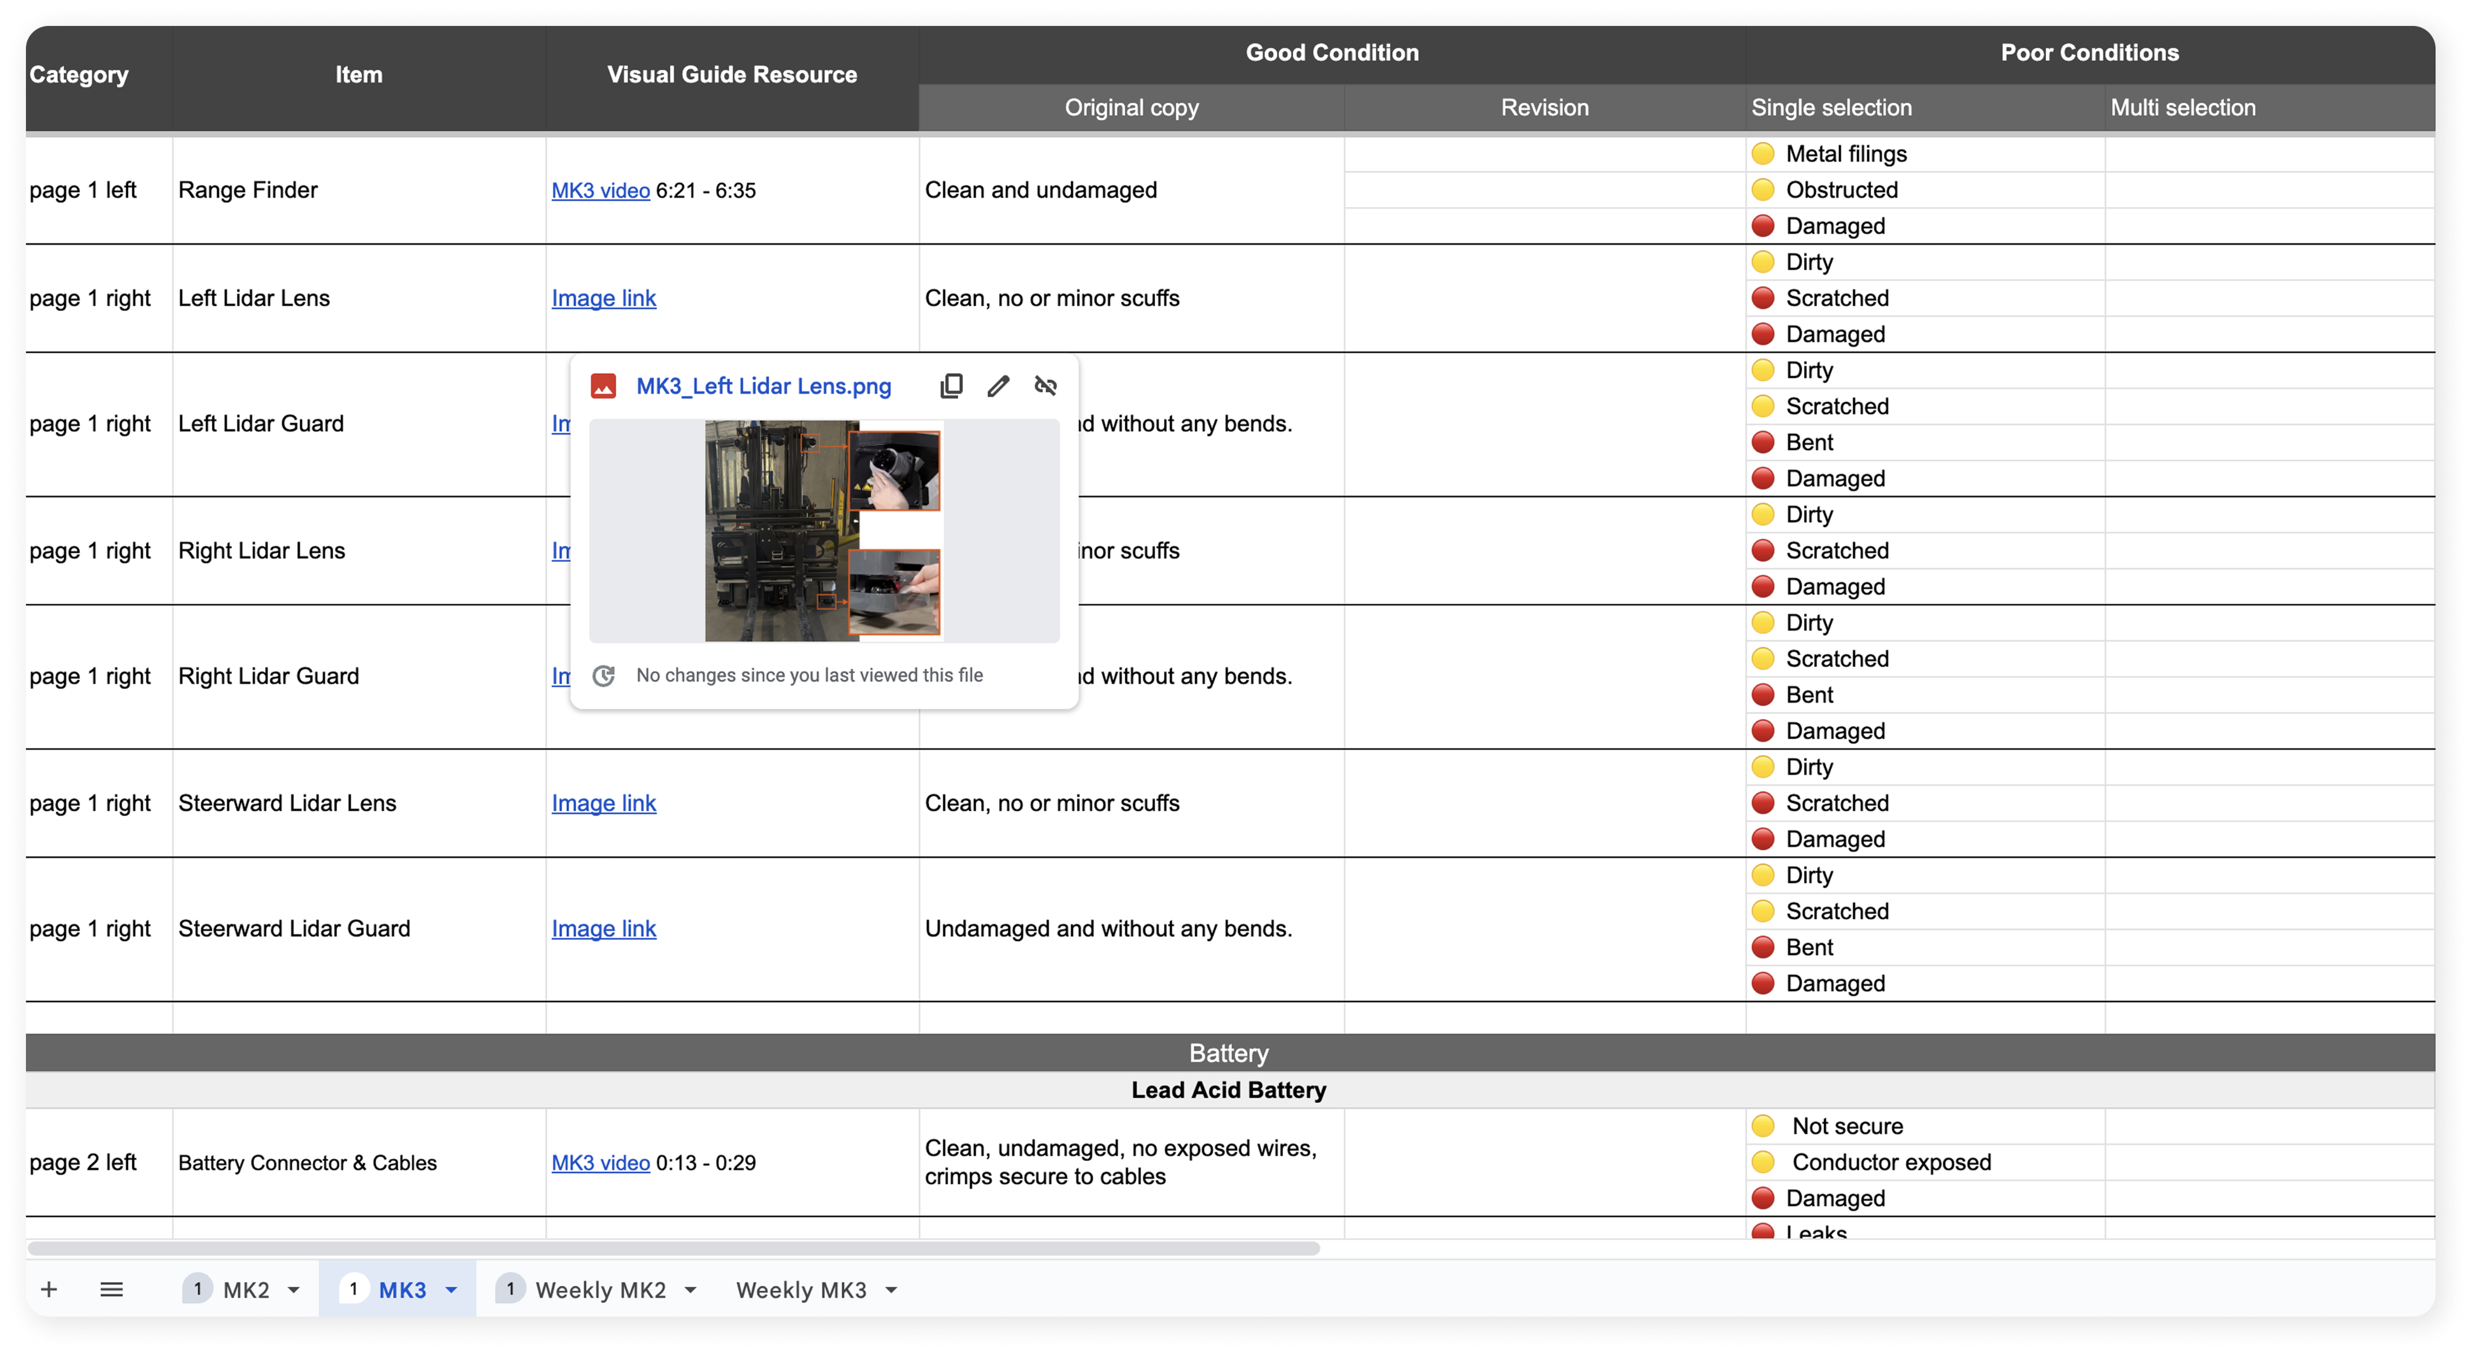Image resolution: width=2473 pixels, height=1354 pixels.
Task: Click the file history clock icon
Action: 603,675
